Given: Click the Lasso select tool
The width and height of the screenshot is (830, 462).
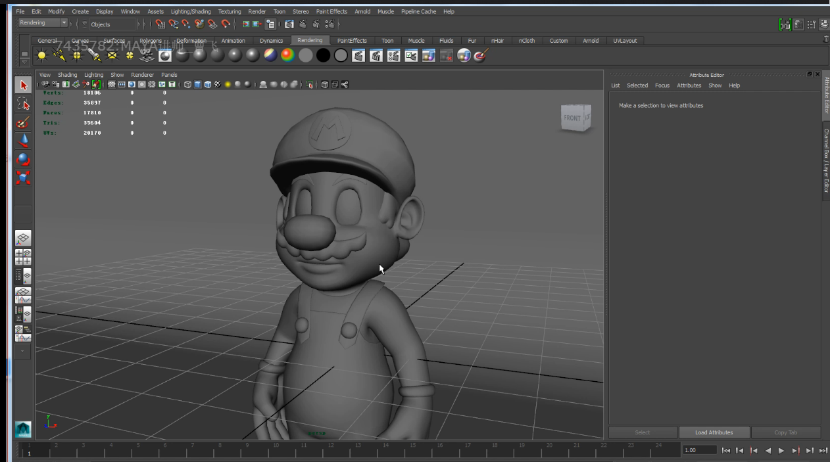Looking at the screenshot, I should pos(23,104).
